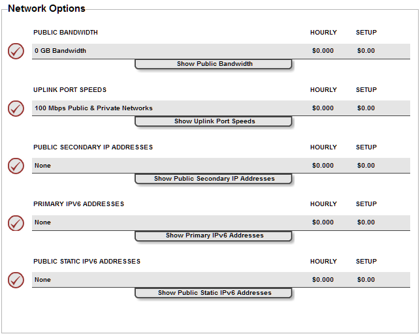Select the None row under Public Secondary IP Addresses
This screenshot has height=334, width=420.
(x=221, y=166)
